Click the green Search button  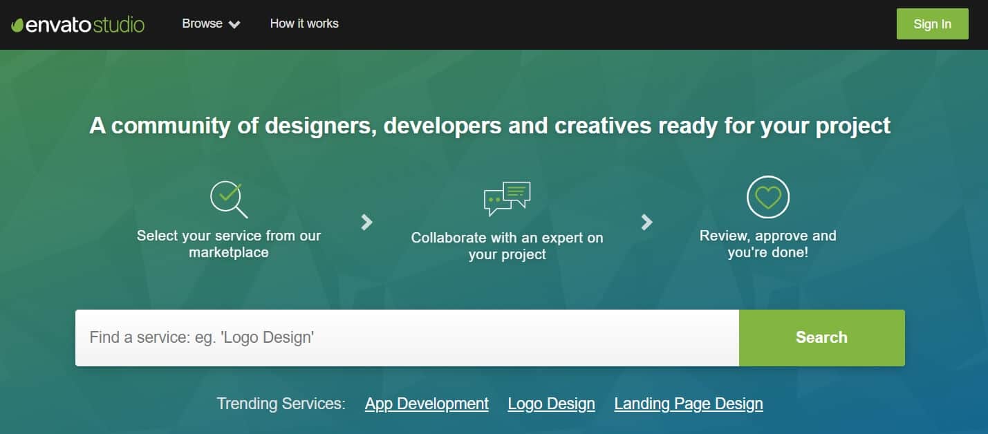pyautogui.click(x=821, y=338)
